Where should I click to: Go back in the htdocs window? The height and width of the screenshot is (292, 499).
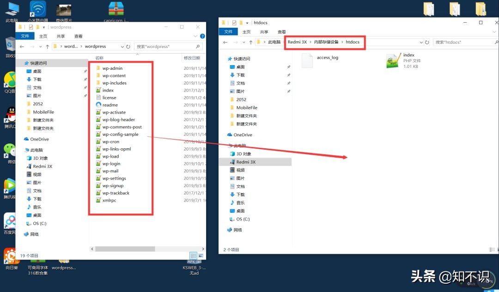click(225, 42)
